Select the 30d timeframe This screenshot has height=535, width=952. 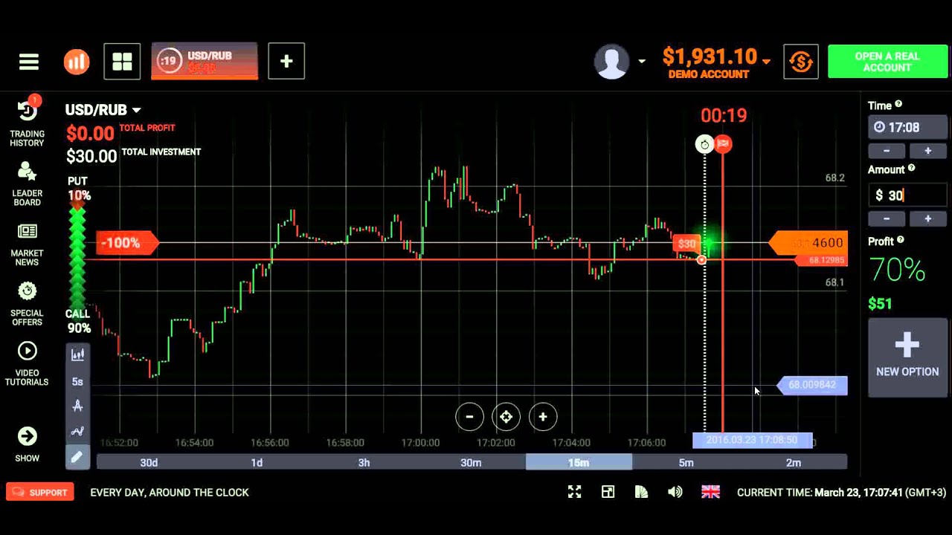149,462
